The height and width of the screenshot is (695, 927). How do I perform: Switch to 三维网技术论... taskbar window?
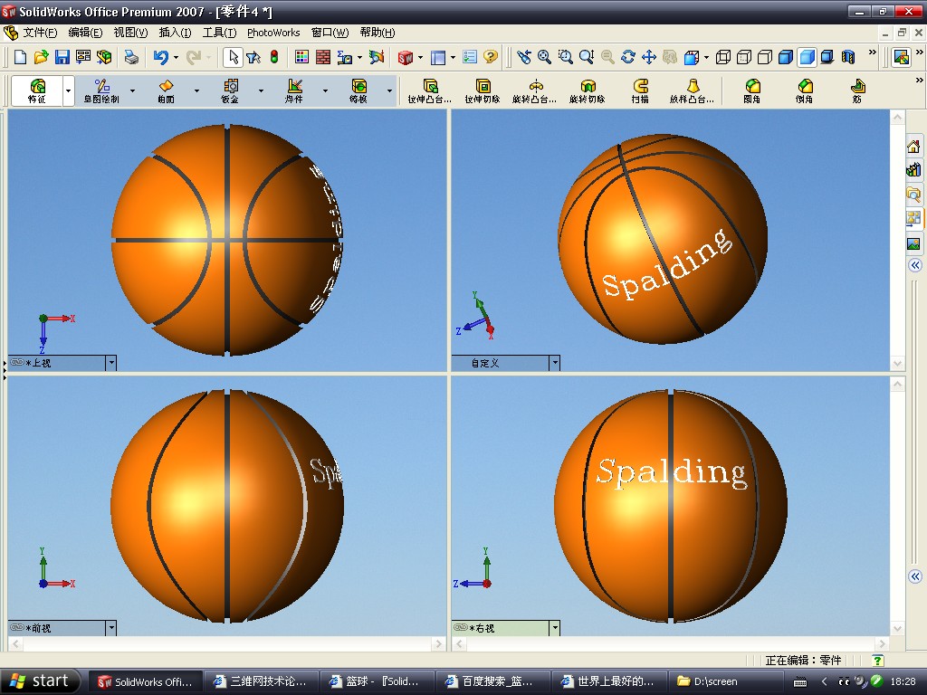pos(261,681)
